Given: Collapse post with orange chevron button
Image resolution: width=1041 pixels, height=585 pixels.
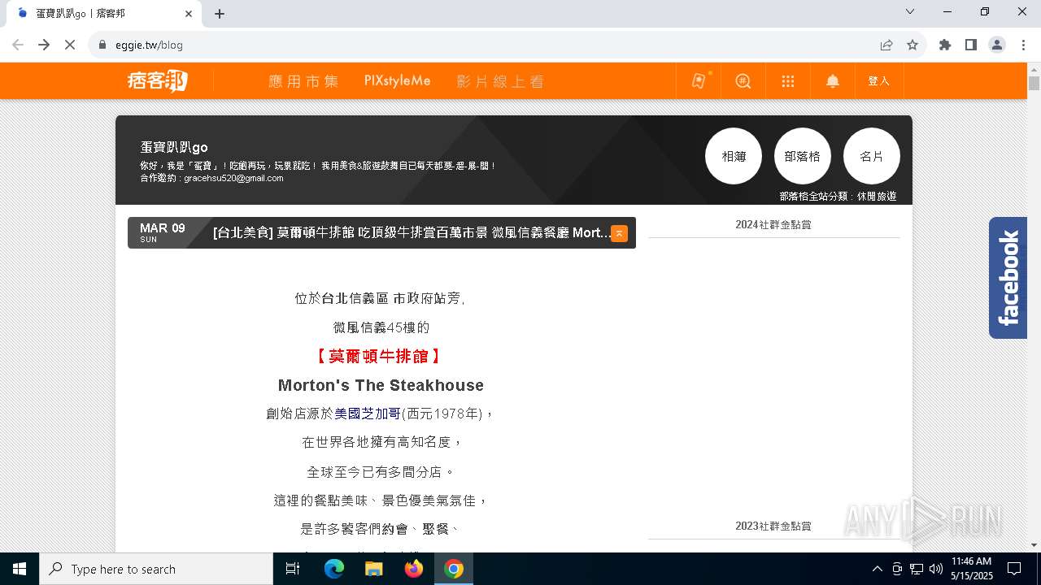Looking at the screenshot, I should pos(619,233).
